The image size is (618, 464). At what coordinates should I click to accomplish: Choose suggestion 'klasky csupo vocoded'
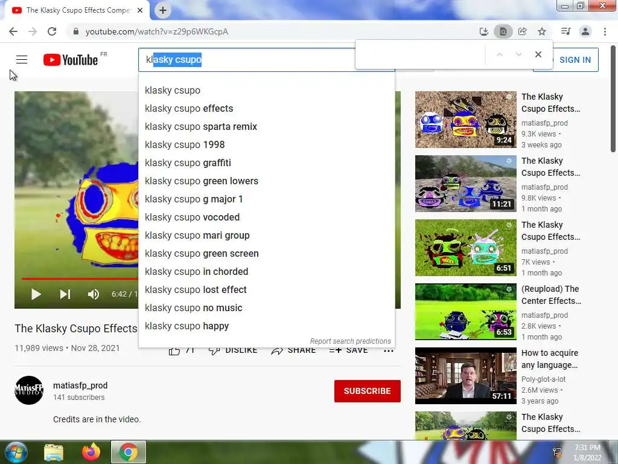coord(266,217)
